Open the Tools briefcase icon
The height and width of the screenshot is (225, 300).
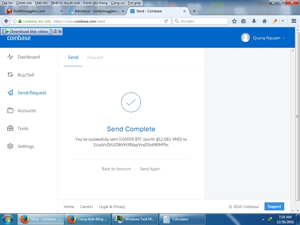point(10,128)
